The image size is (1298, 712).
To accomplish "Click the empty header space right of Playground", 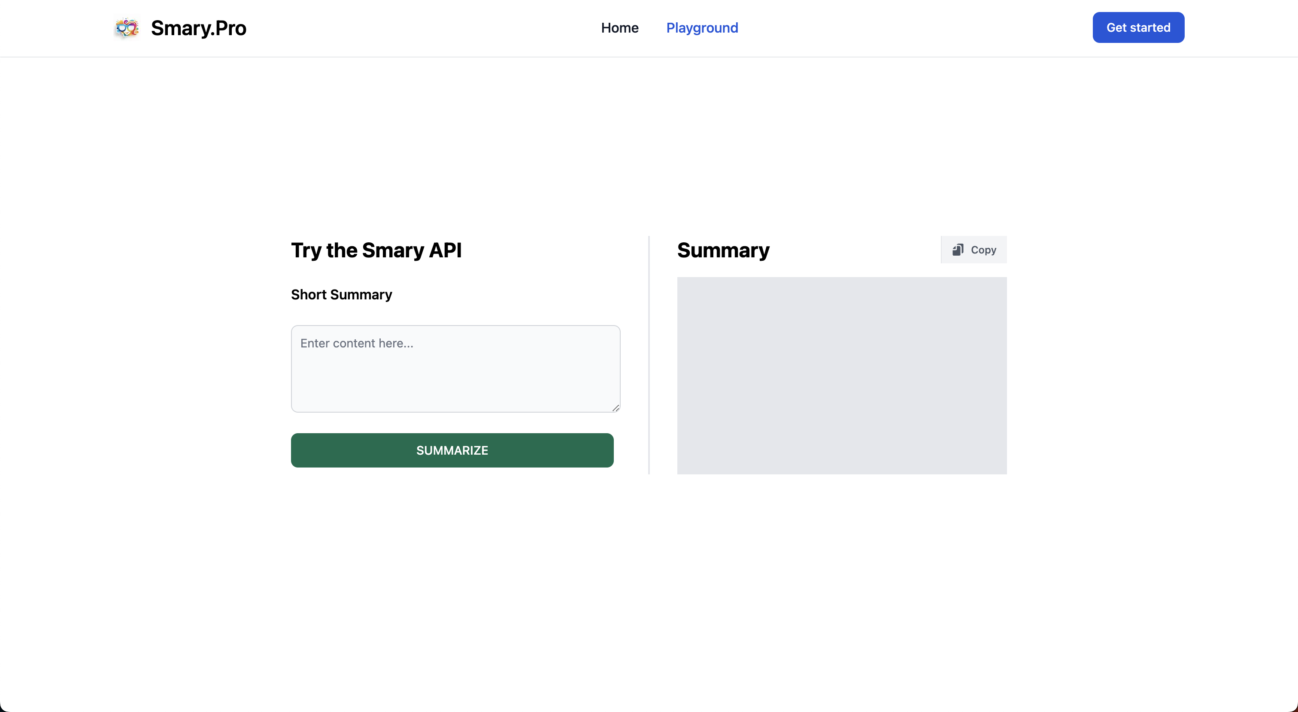I will pyautogui.click(x=907, y=28).
